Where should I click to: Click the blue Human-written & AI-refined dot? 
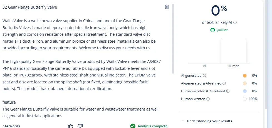point(245,91)
